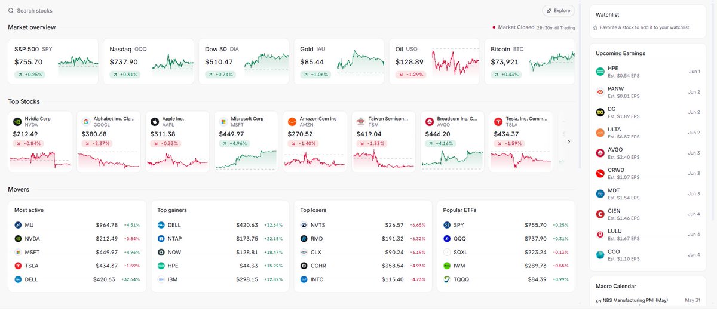Click the HPE logo in Upcoming Earnings
The width and height of the screenshot is (717, 311).
(600, 72)
